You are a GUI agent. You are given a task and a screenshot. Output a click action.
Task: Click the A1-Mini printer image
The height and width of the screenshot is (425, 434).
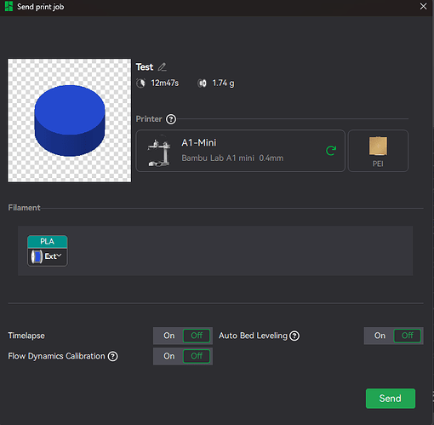tap(159, 151)
